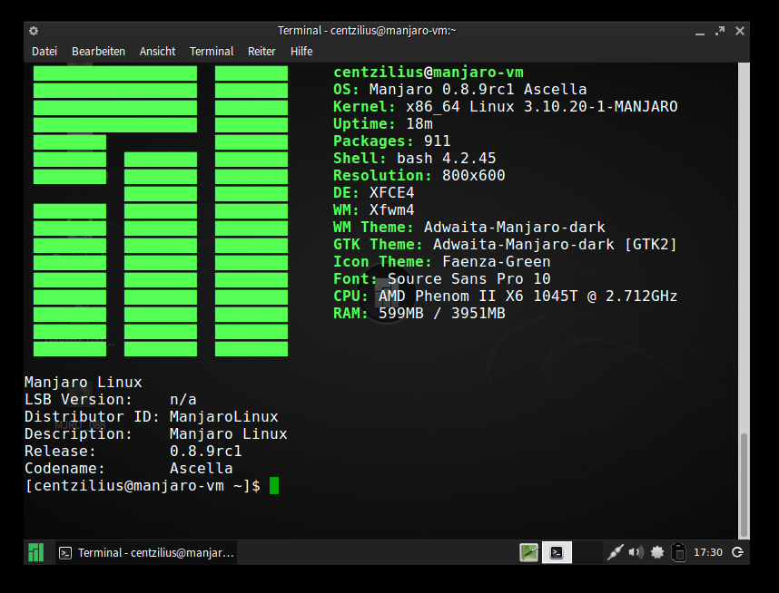Open the window menu icon in title bar
The width and height of the screenshot is (779, 593).
[34, 31]
